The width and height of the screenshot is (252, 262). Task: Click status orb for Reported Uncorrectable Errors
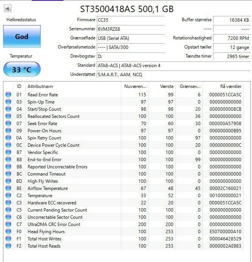(x=8, y=166)
